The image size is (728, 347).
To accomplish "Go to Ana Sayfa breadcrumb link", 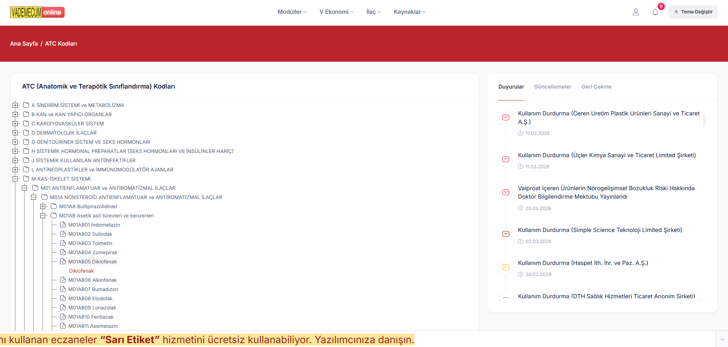I will click(x=24, y=44).
